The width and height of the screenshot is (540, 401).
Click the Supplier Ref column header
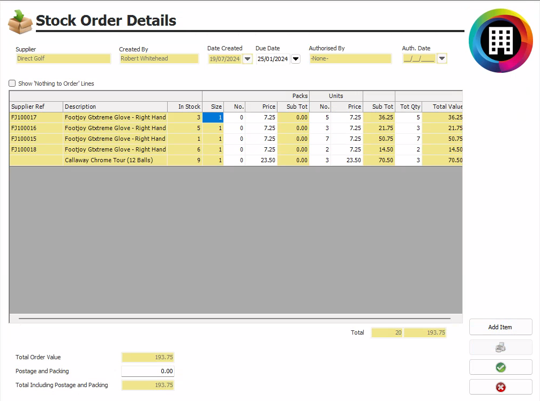[x=36, y=107]
